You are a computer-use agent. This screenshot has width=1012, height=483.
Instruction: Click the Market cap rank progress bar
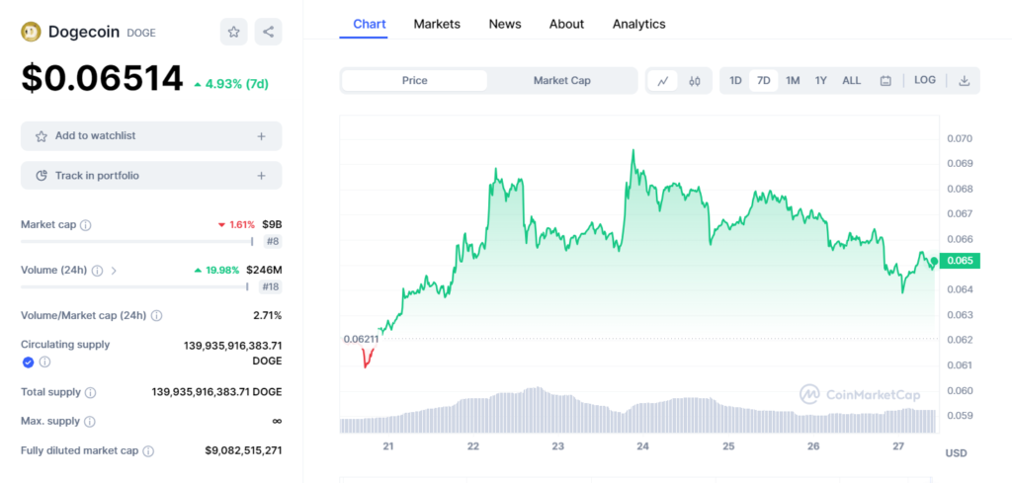click(136, 242)
